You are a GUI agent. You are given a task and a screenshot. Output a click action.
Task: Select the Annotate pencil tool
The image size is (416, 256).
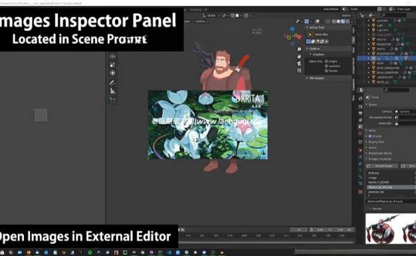(112, 83)
